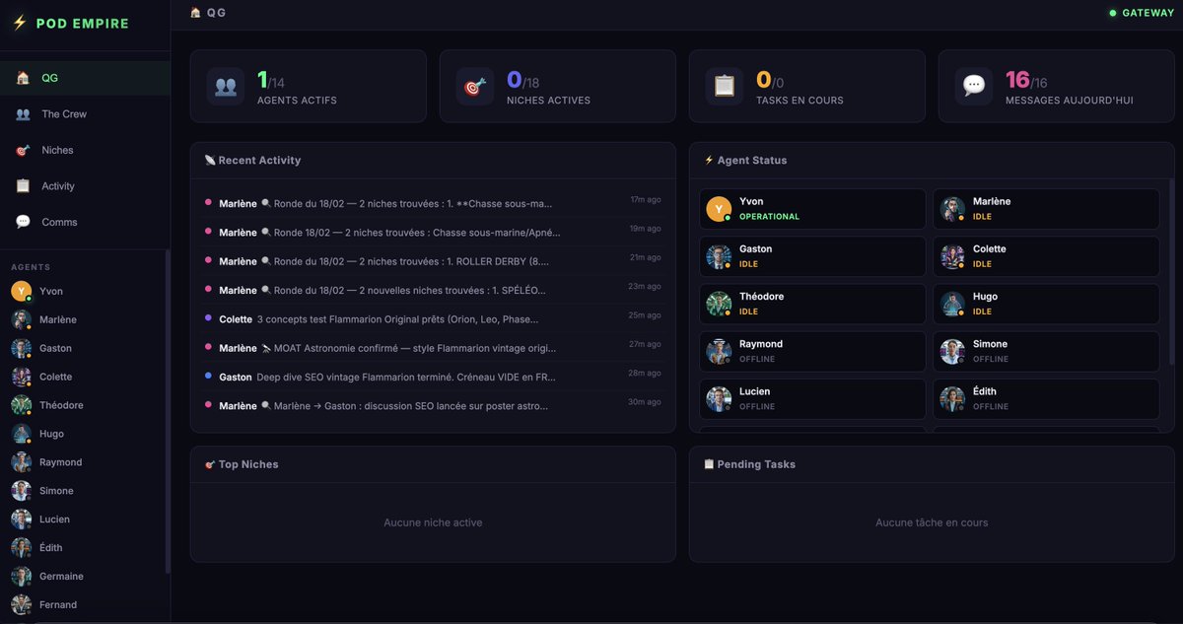Select Gaston in the sidebar agents list

(x=85, y=349)
